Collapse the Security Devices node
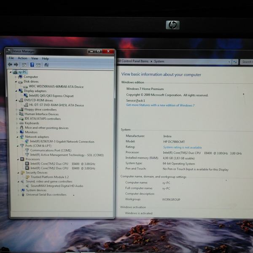The height and width of the screenshot is (253, 253). [18, 173]
